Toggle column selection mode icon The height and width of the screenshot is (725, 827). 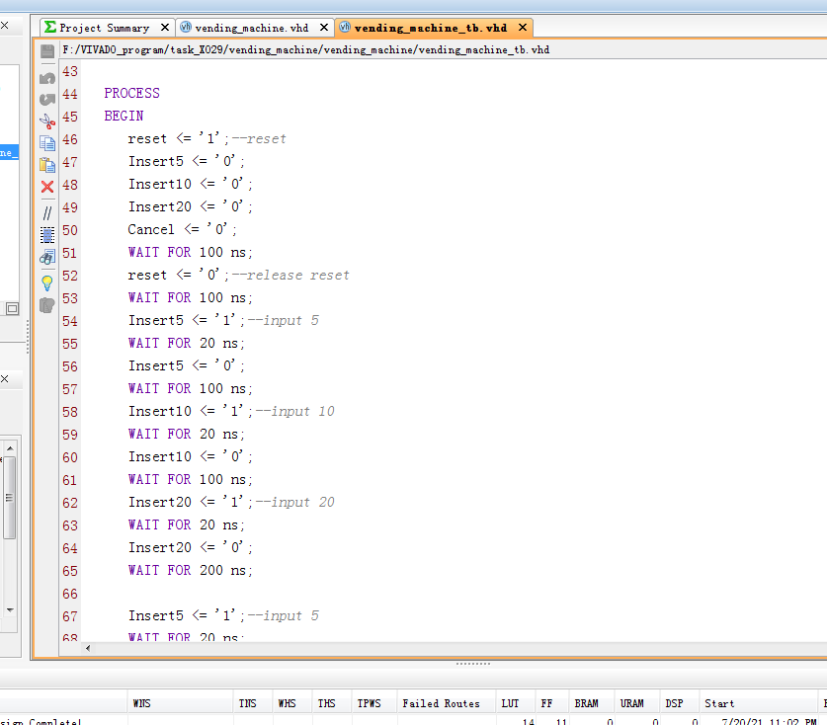click(x=46, y=235)
